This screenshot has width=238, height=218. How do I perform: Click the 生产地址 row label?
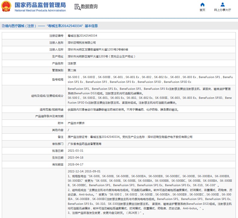(x=58, y=56)
